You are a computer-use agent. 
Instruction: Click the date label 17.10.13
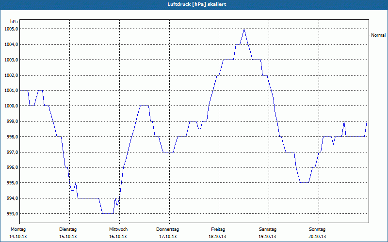168,237
